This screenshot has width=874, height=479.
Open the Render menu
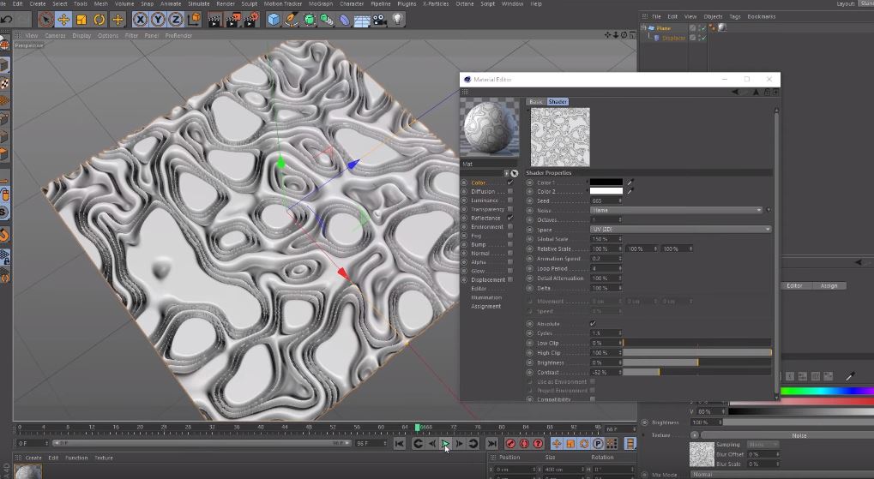pos(226,3)
